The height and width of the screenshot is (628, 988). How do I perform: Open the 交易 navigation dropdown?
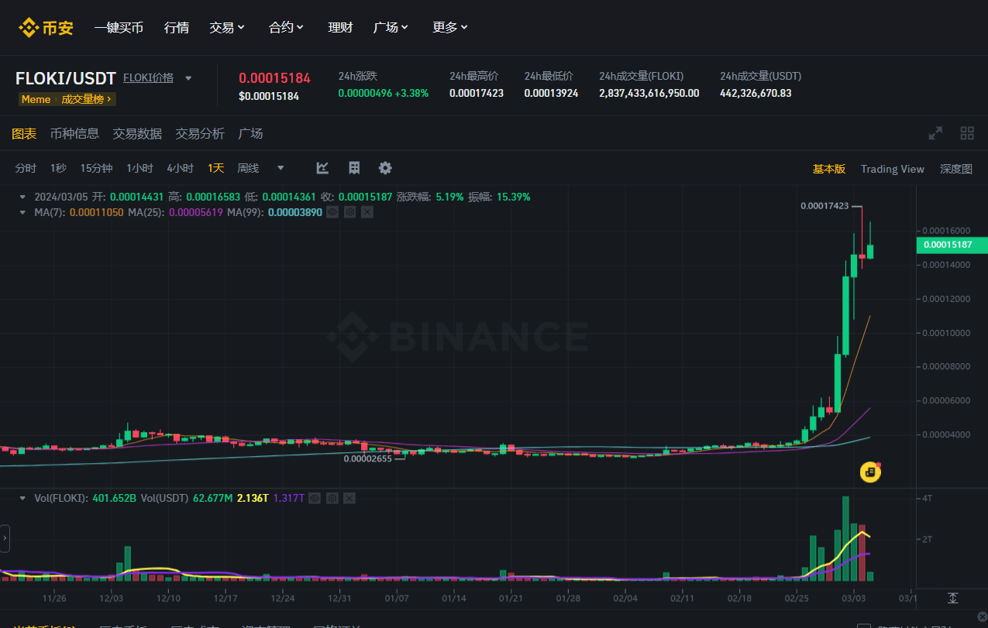pos(227,28)
